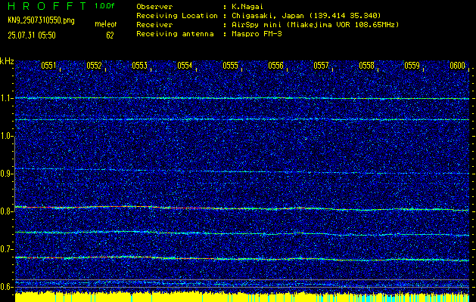The image size is (476, 302).
Task: Click the 0.8 frequency axis label
Action: [6, 211]
